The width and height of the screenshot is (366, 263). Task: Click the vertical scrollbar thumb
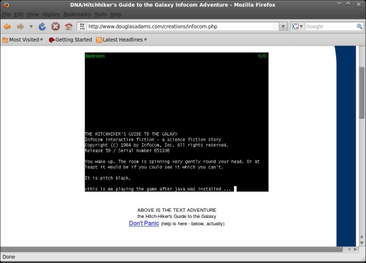362,93
